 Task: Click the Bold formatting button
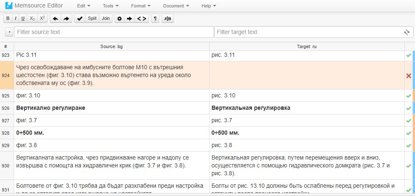[x=8, y=19]
